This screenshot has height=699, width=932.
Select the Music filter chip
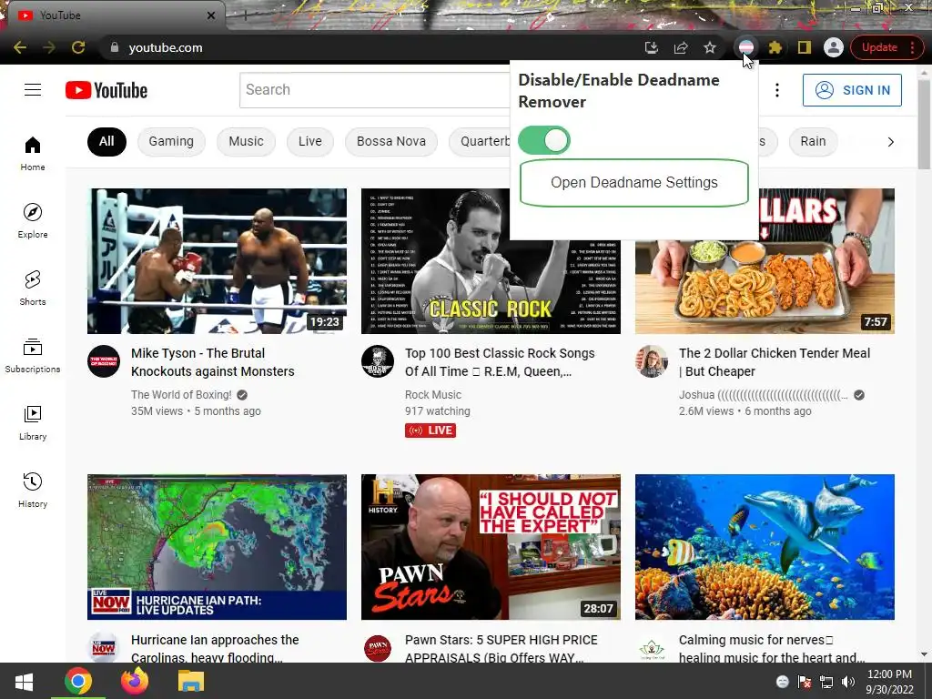coord(246,141)
